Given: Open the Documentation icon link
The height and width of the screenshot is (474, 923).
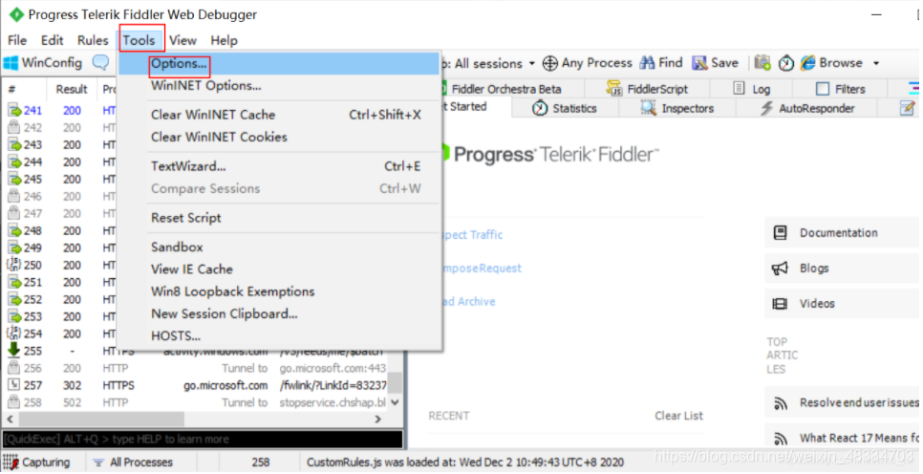Looking at the screenshot, I should [x=780, y=232].
